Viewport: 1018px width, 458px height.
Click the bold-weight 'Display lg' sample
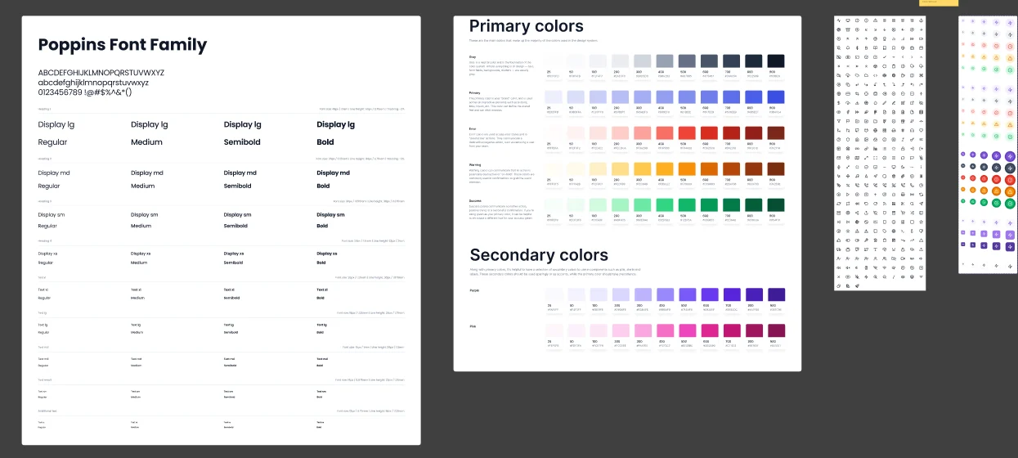click(337, 124)
